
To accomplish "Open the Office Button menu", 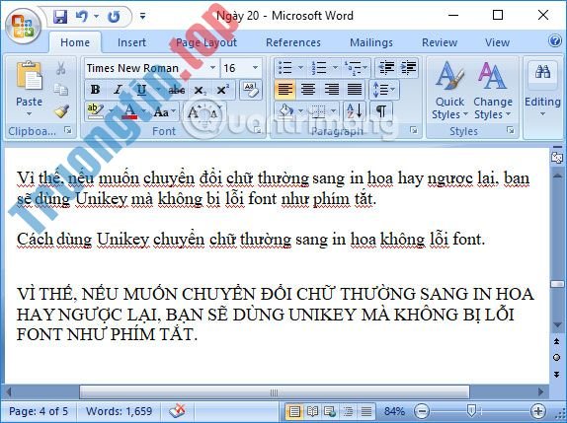I will (x=23, y=26).
